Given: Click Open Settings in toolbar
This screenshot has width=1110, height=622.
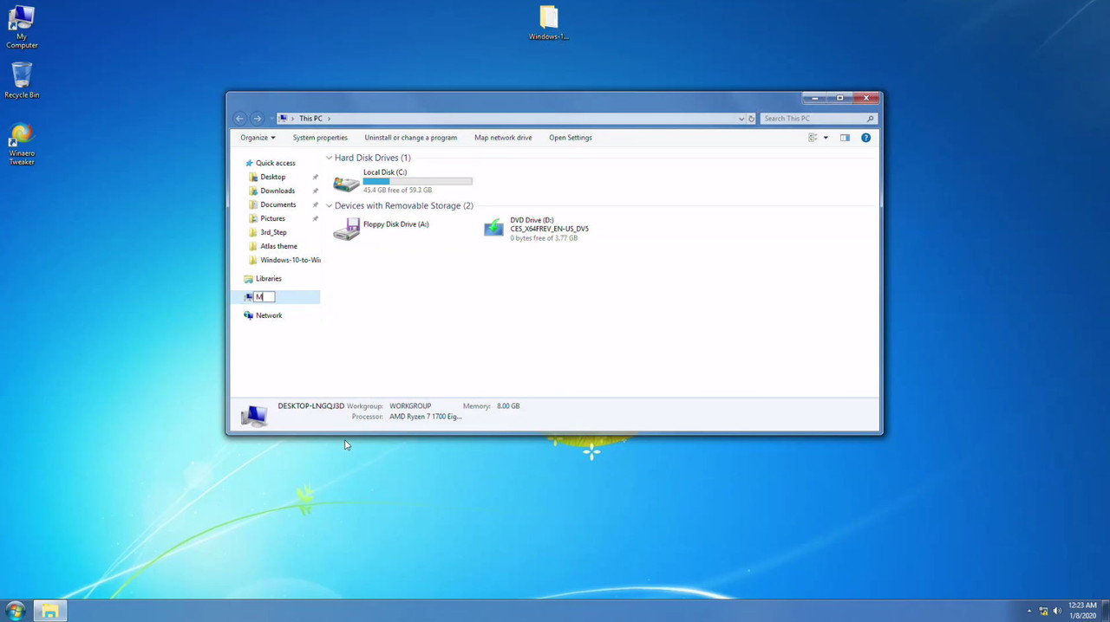Looking at the screenshot, I should point(571,138).
